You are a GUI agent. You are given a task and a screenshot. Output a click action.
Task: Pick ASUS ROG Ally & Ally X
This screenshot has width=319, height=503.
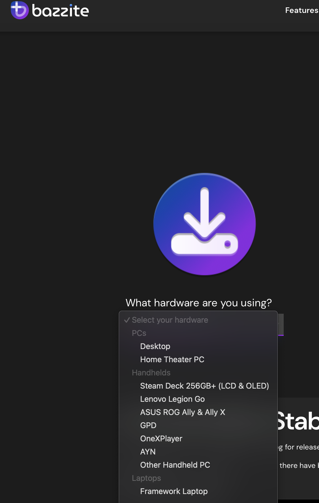pyautogui.click(x=198, y=412)
